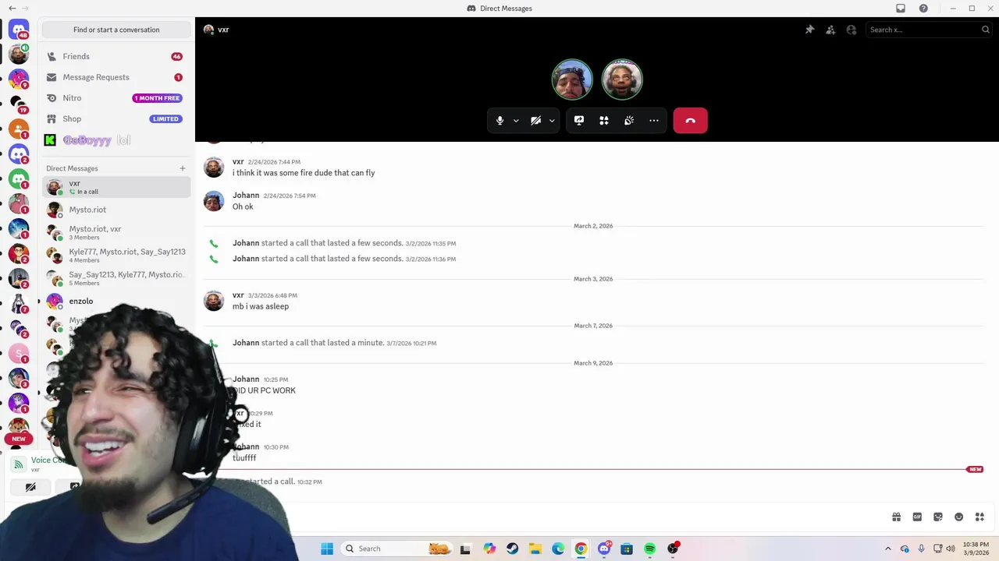Open File Explorer from taskbar

click(535, 549)
